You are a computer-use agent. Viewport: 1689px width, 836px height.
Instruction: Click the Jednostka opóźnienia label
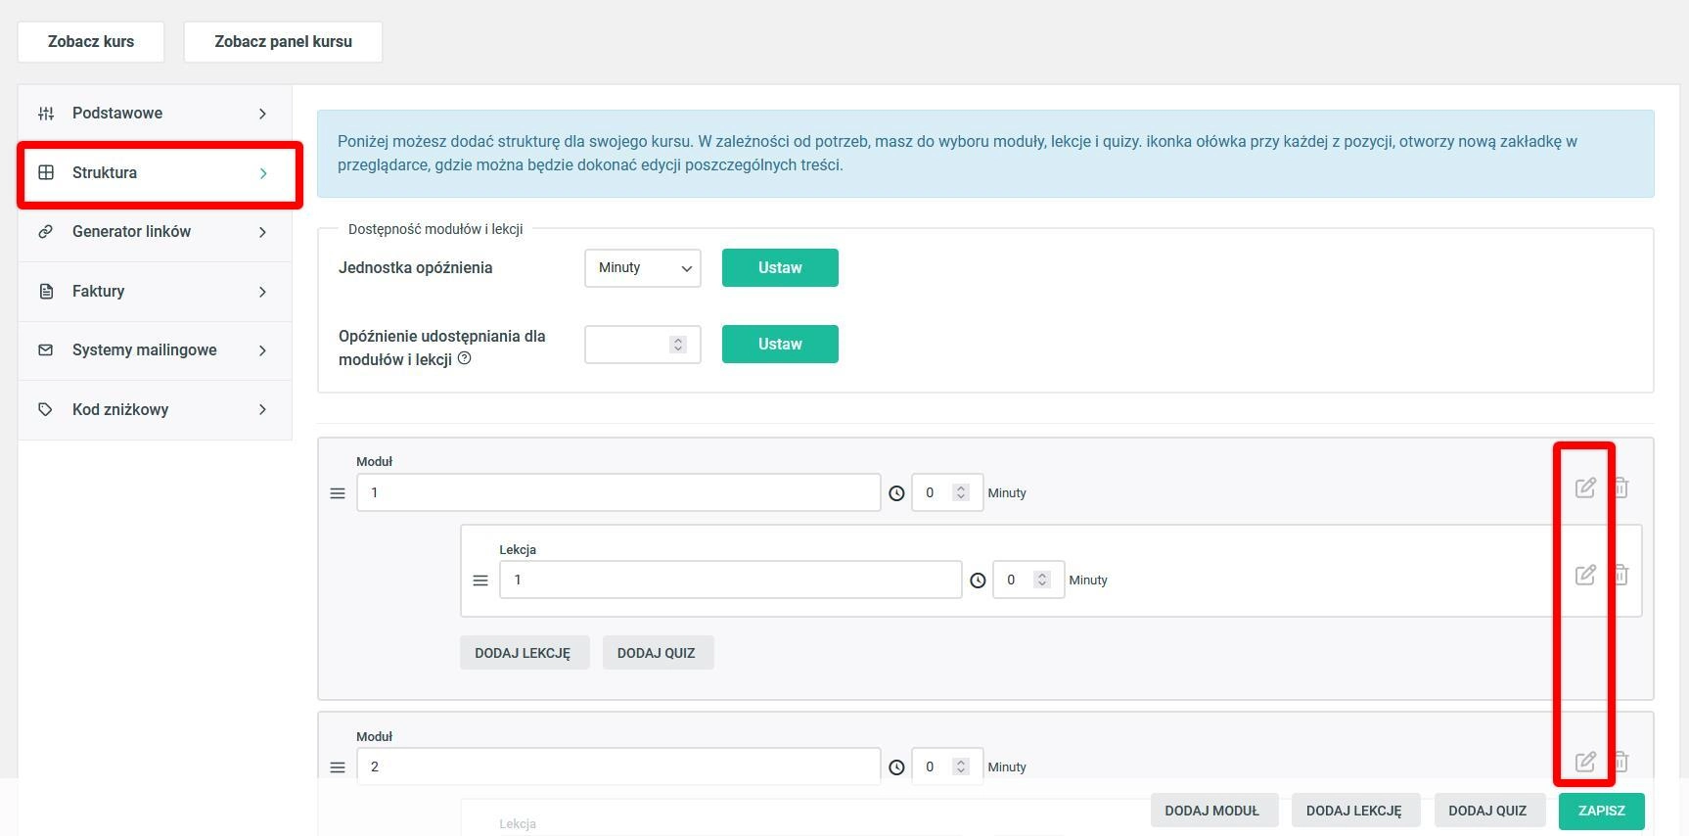pyautogui.click(x=415, y=268)
